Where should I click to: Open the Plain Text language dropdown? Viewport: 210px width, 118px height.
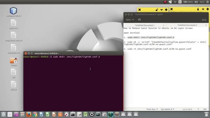coord(152,109)
